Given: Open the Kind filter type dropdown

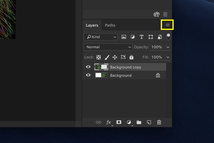Looking at the screenshot, I should click(101, 37).
